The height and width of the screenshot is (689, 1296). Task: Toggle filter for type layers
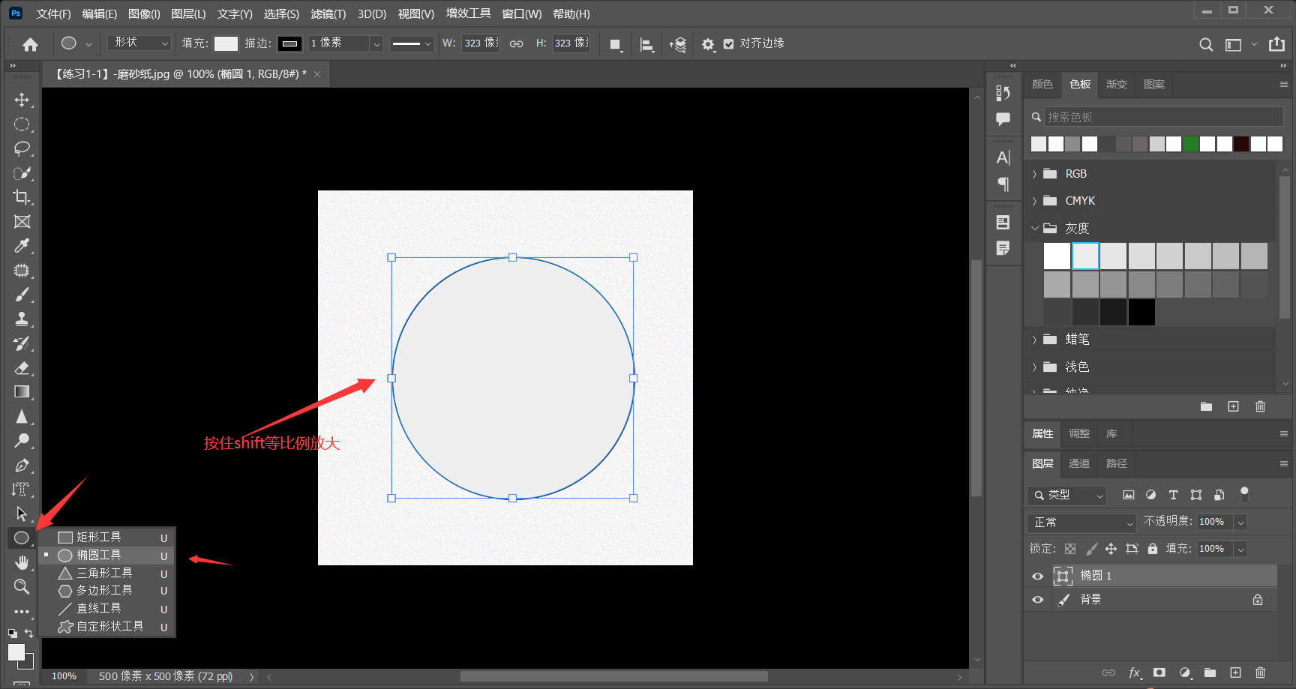[1174, 495]
